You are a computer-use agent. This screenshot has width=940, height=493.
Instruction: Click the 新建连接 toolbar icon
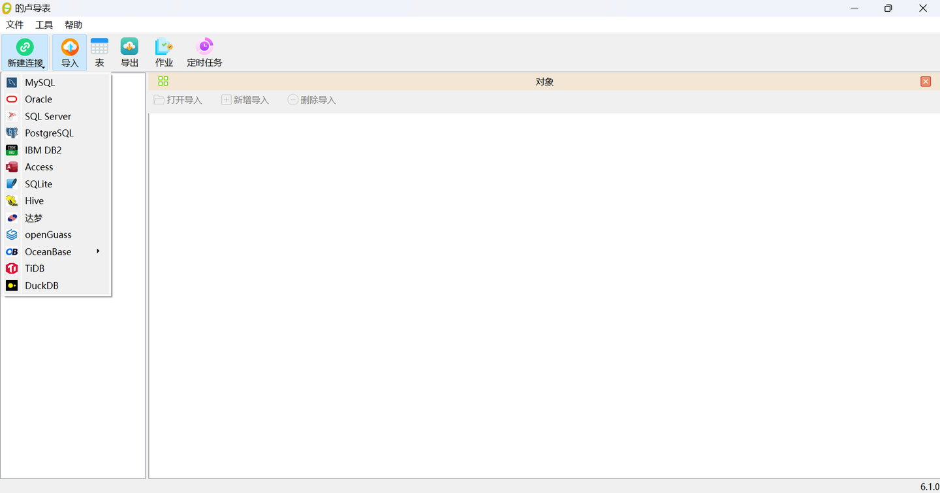(x=25, y=47)
